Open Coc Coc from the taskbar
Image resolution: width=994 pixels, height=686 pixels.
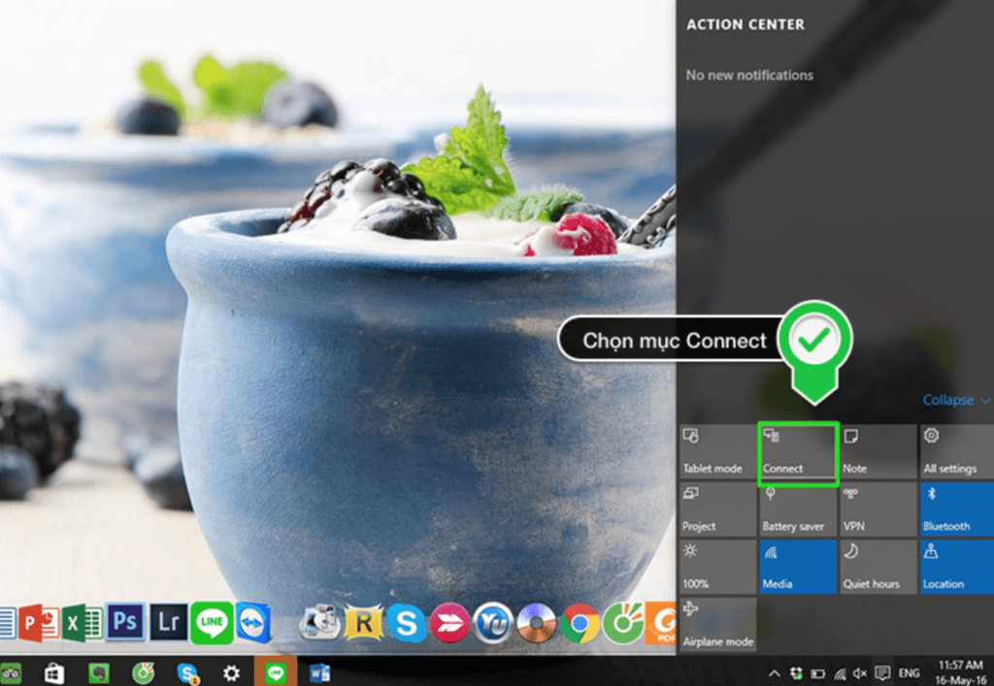click(143, 672)
